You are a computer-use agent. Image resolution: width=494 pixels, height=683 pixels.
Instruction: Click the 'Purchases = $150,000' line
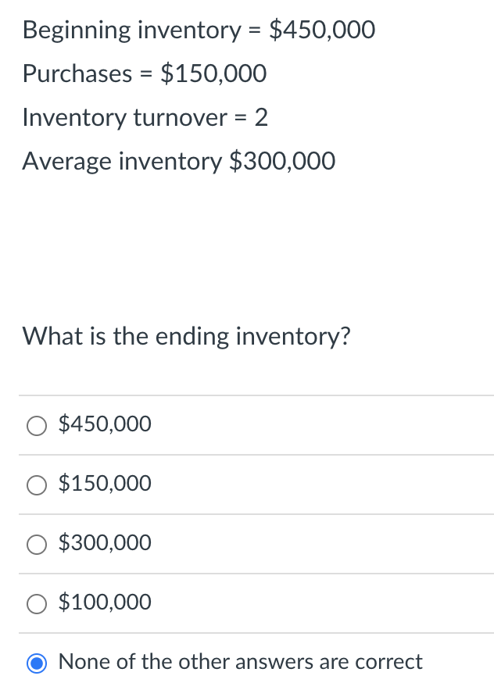tap(145, 74)
